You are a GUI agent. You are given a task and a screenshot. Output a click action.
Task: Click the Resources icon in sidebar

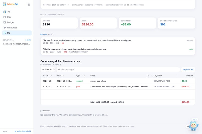[5, 27]
